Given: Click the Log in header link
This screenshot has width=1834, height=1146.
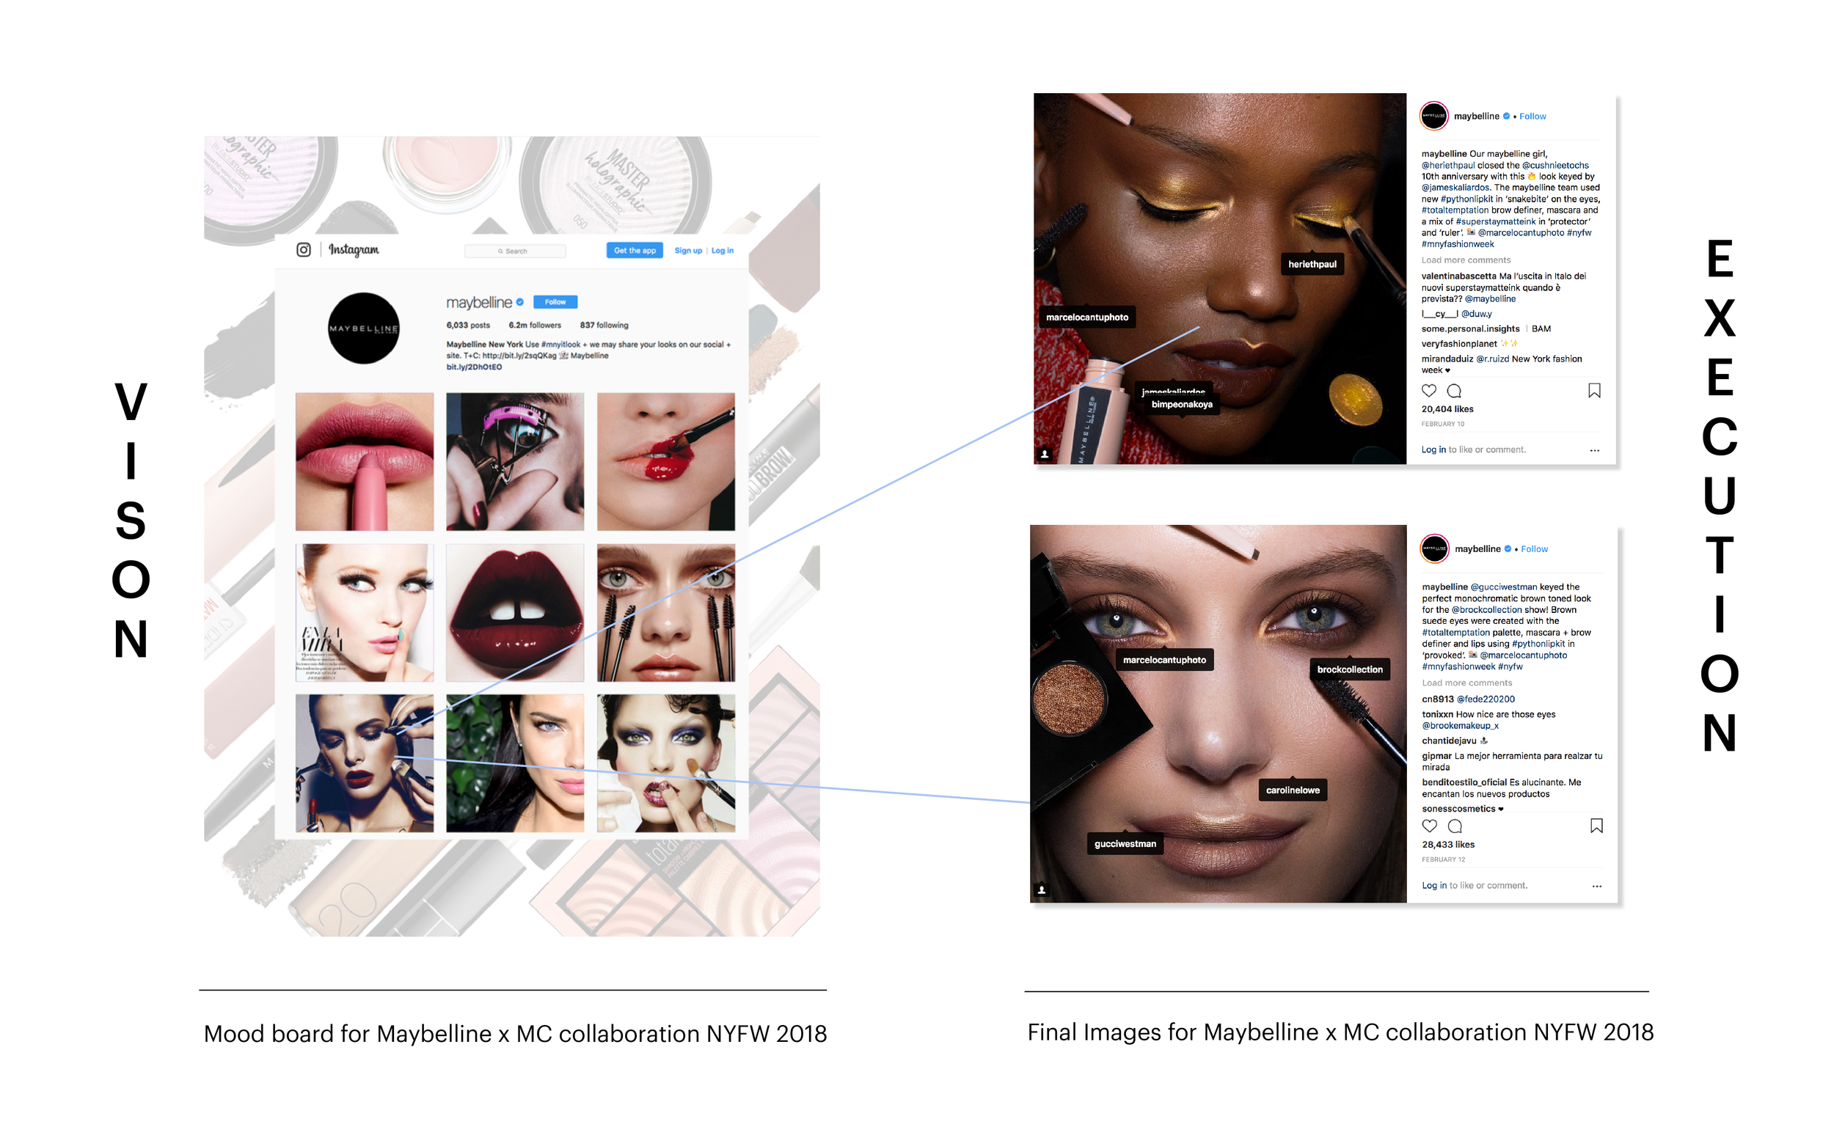Looking at the screenshot, I should tap(722, 251).
